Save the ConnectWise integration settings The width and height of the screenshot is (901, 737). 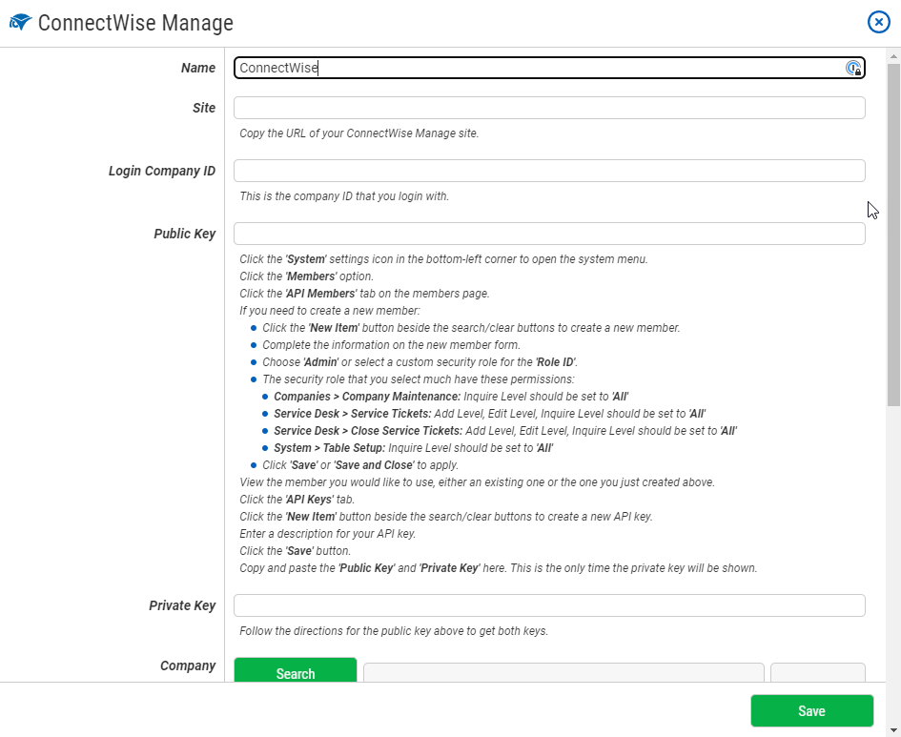(811, 711)
